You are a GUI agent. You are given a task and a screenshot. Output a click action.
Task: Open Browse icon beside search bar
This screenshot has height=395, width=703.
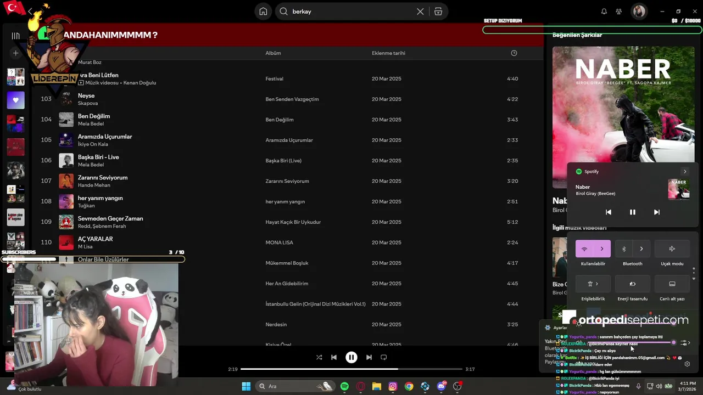coord(438,12)
